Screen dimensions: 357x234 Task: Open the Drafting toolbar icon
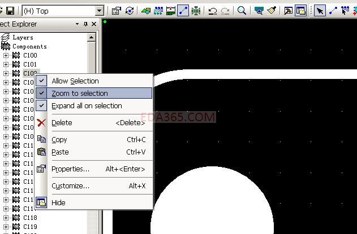click(x=146, y=11)
